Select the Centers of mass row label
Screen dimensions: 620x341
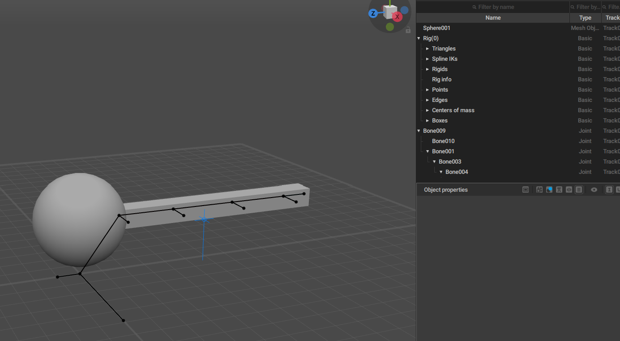(453, 110)
